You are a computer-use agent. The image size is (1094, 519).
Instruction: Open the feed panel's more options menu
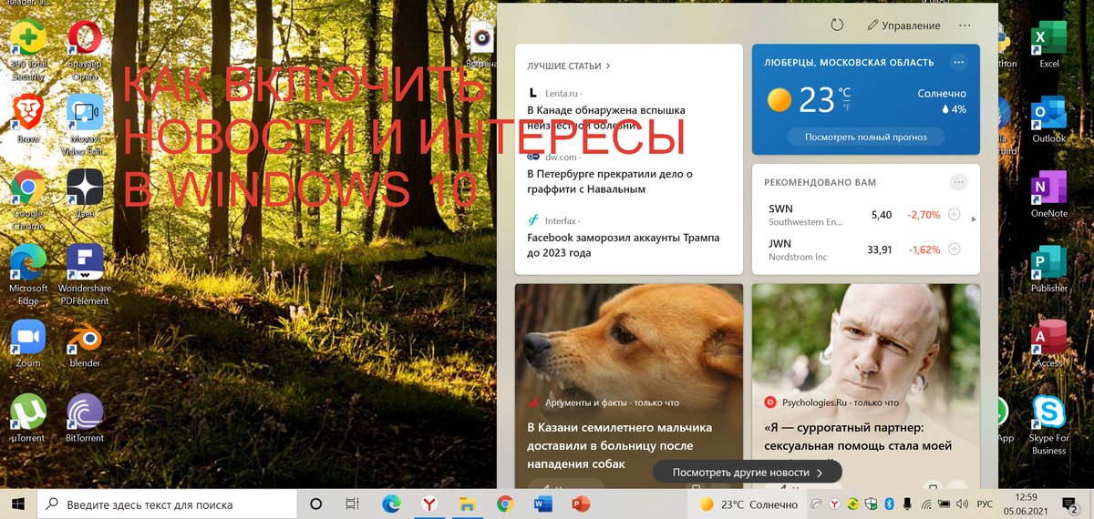pos(965,25)
